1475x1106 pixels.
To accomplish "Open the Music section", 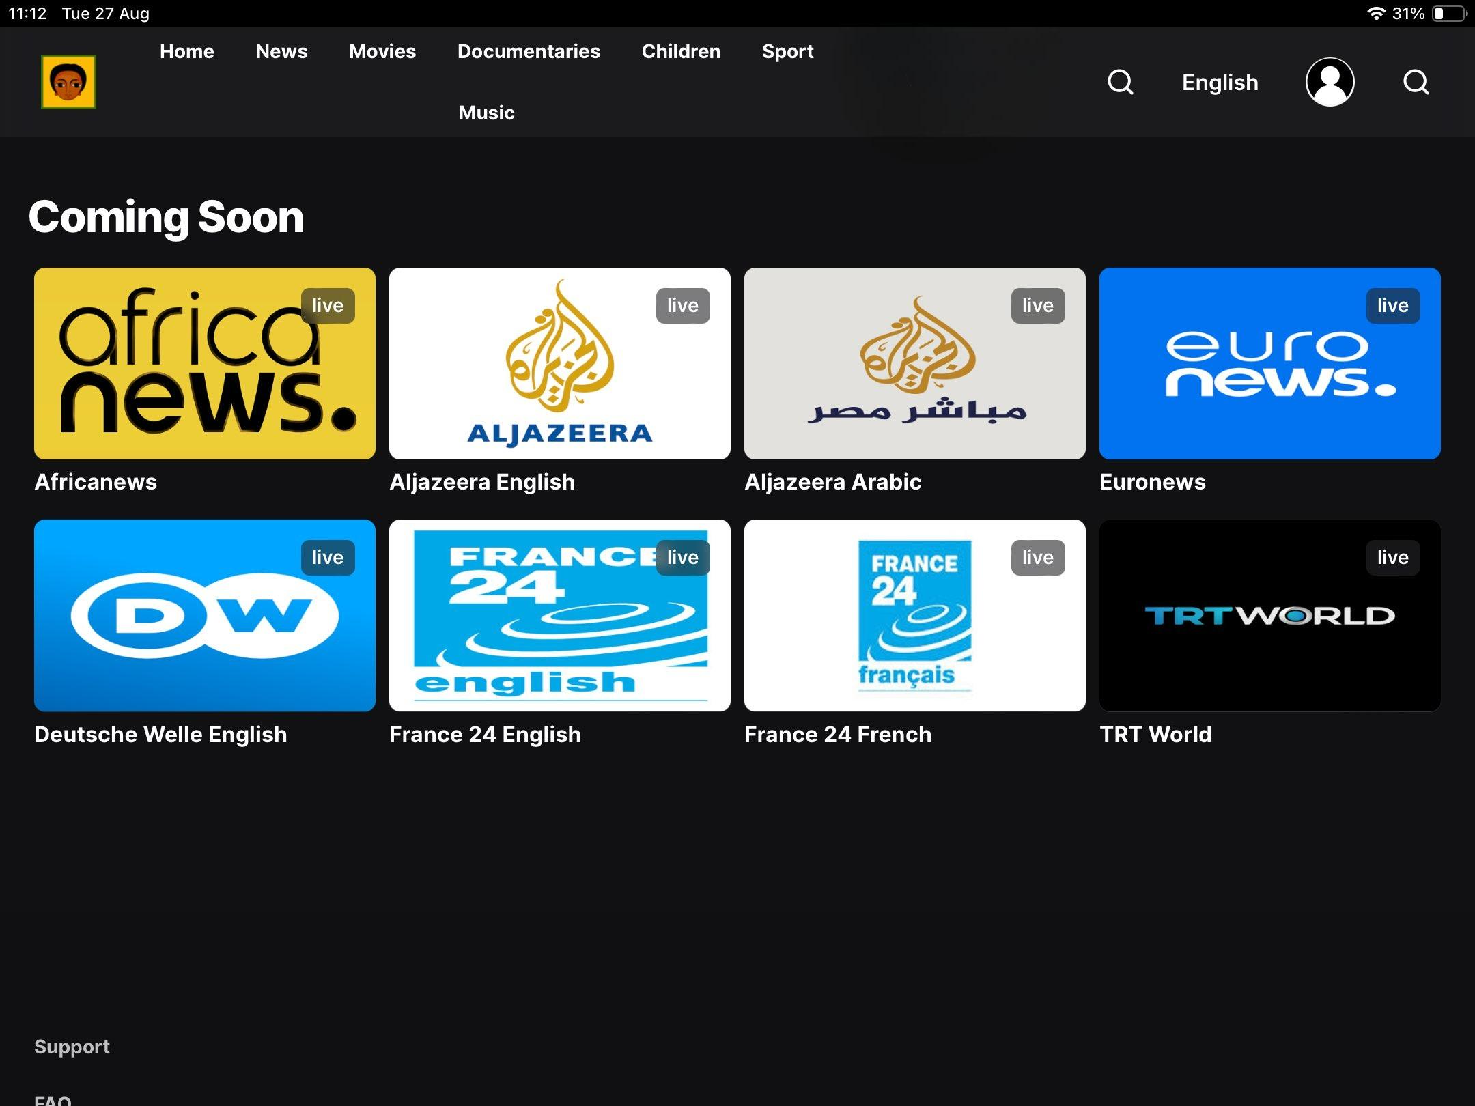I will tap(486, 113).
